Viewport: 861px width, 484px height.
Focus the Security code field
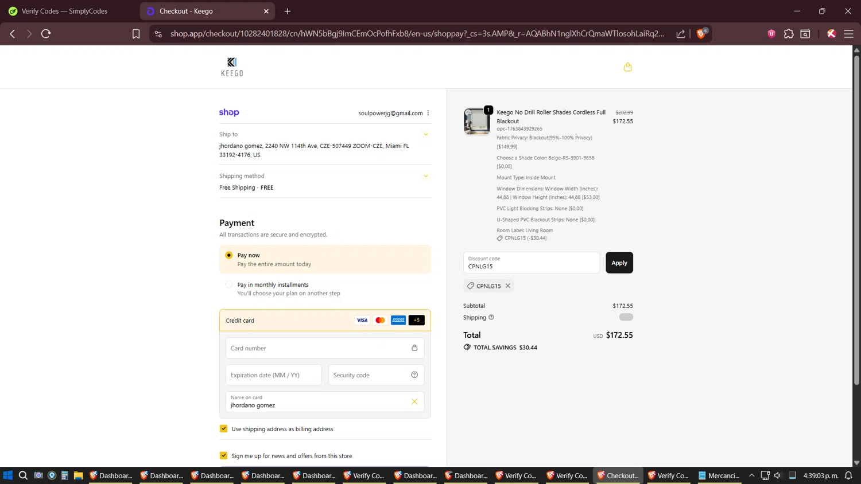point(376,375)
